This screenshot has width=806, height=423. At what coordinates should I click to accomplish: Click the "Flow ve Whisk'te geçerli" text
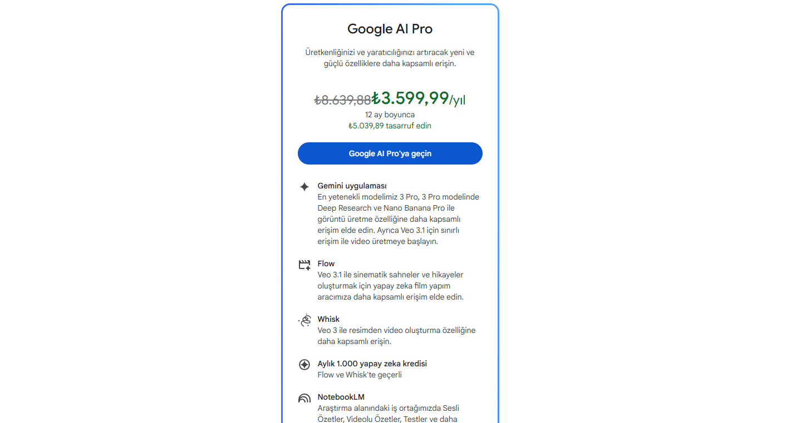pyautogui.click(x=360, y=375)
